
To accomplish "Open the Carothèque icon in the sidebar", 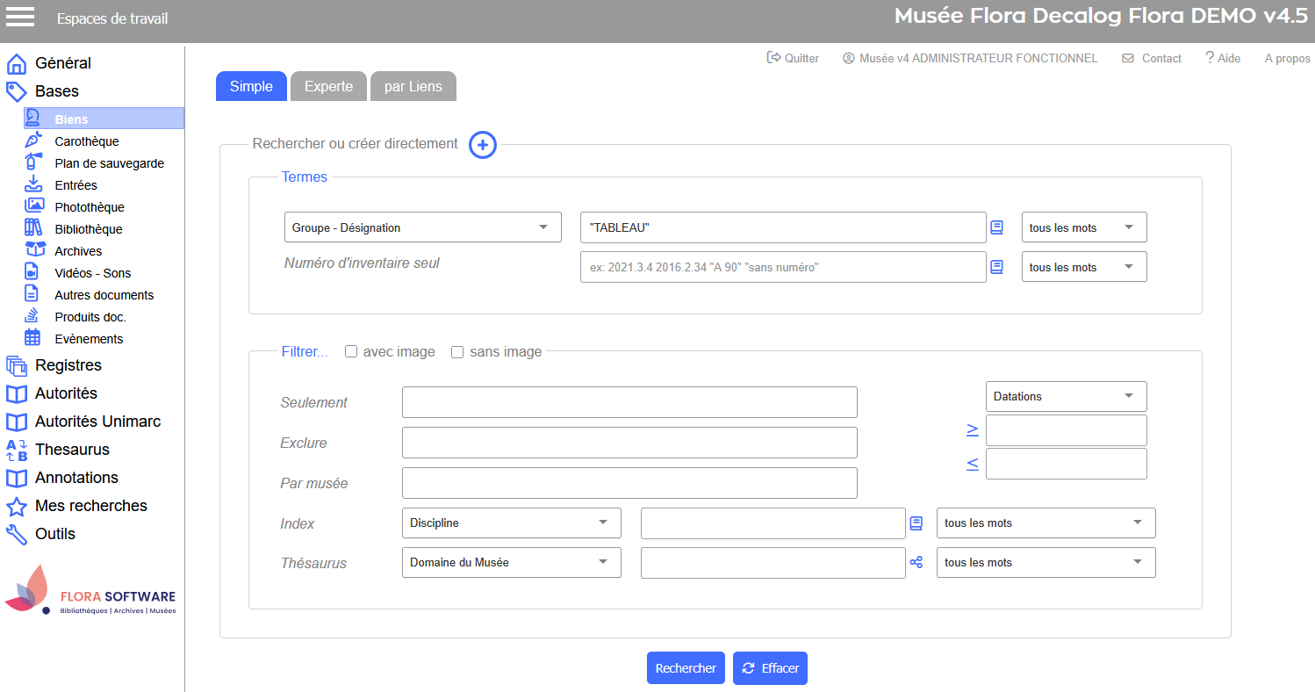I will pos(33,141).
